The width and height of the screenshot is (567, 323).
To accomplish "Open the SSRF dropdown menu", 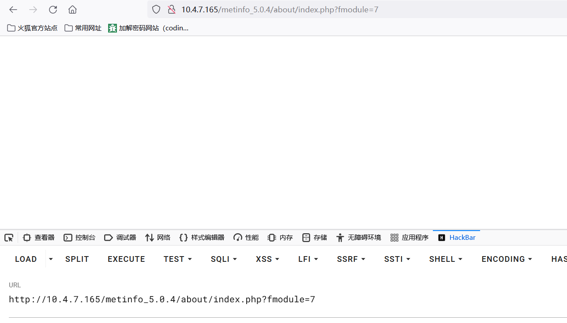I will [351, 259].
